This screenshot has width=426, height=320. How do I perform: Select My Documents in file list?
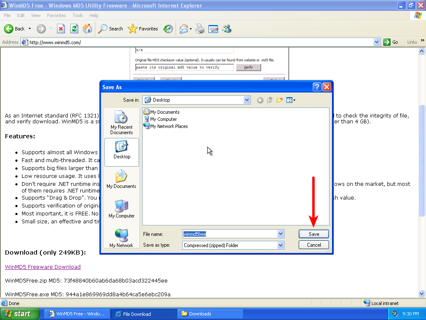[x=161, y=112]
